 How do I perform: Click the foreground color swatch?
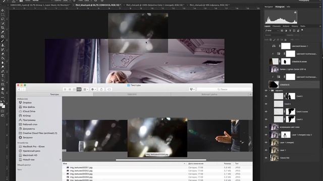(x=2, y=105)
